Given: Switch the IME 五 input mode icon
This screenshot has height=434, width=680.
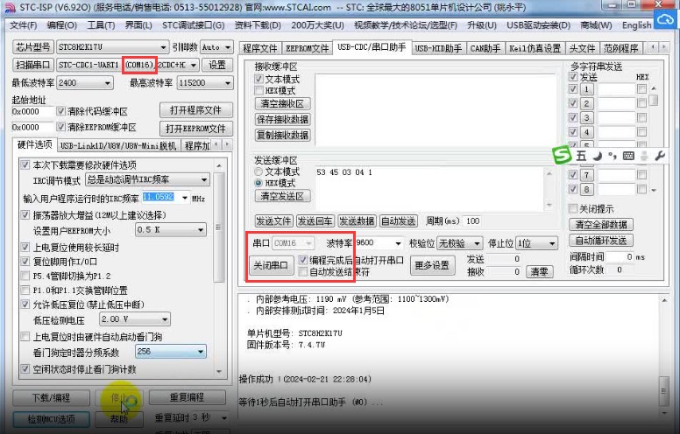Looking at the screenshot, I should coord(581,156).
